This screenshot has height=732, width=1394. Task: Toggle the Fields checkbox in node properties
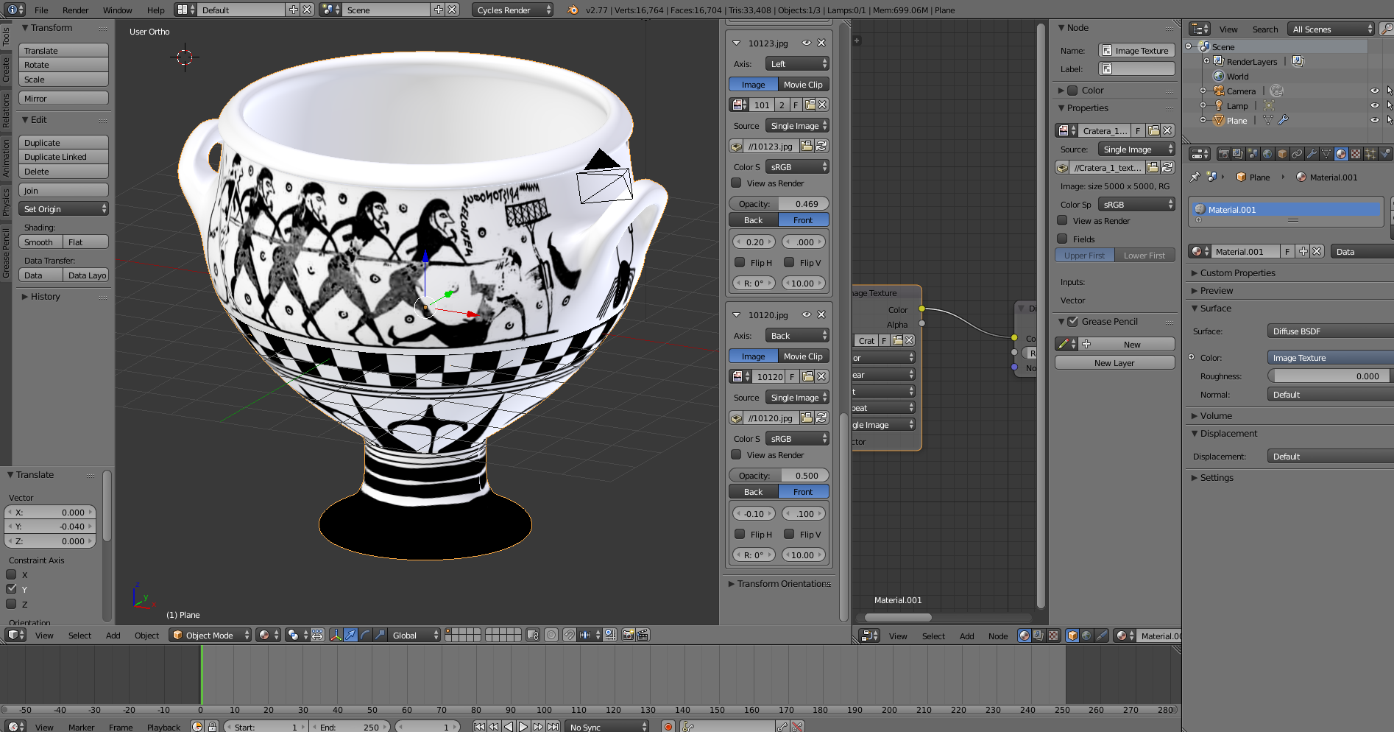coord(1062,239)
